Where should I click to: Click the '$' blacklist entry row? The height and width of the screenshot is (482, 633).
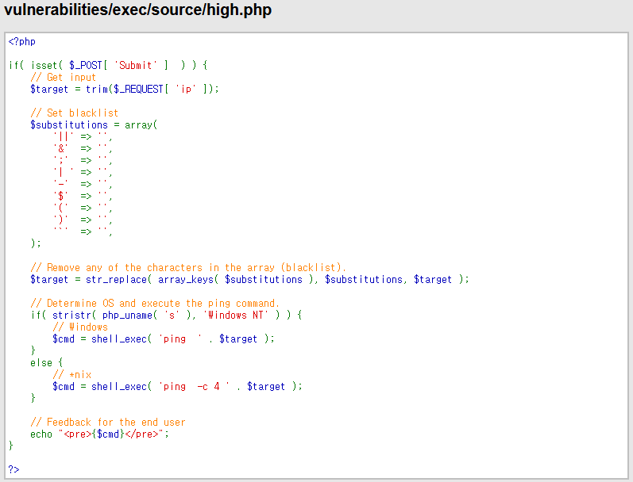(x=83, y=197)
